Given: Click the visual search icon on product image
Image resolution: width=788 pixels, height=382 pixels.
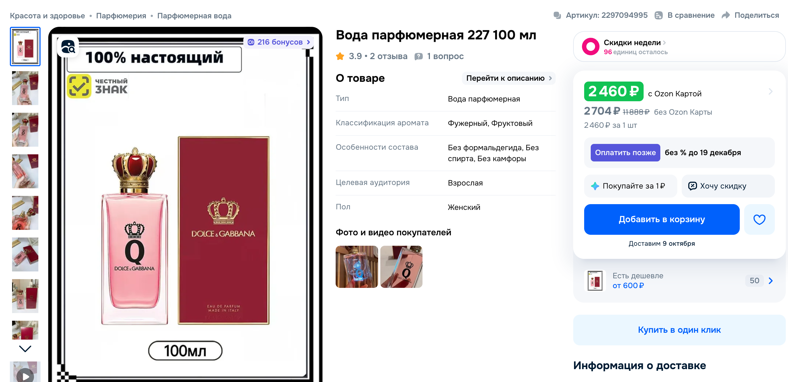Looking at the screenshot, I should (x=68, y=47).
